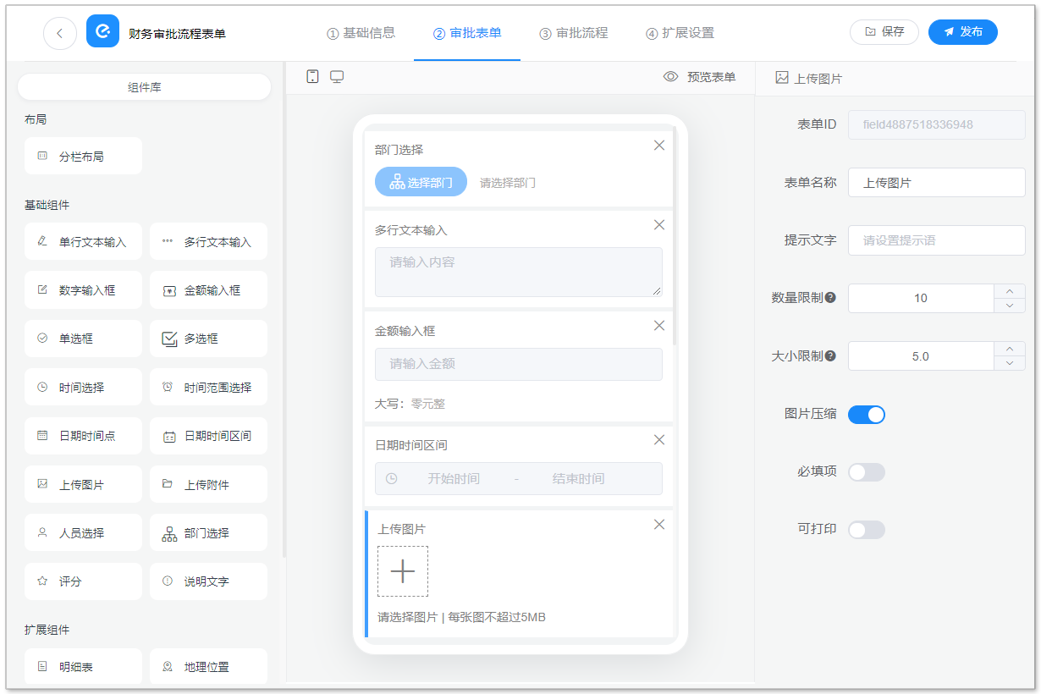Open the 日期时间区间 start time picker
This screenshot has height=694, width=1041.
pyautogui.click(x=453, y=478)
